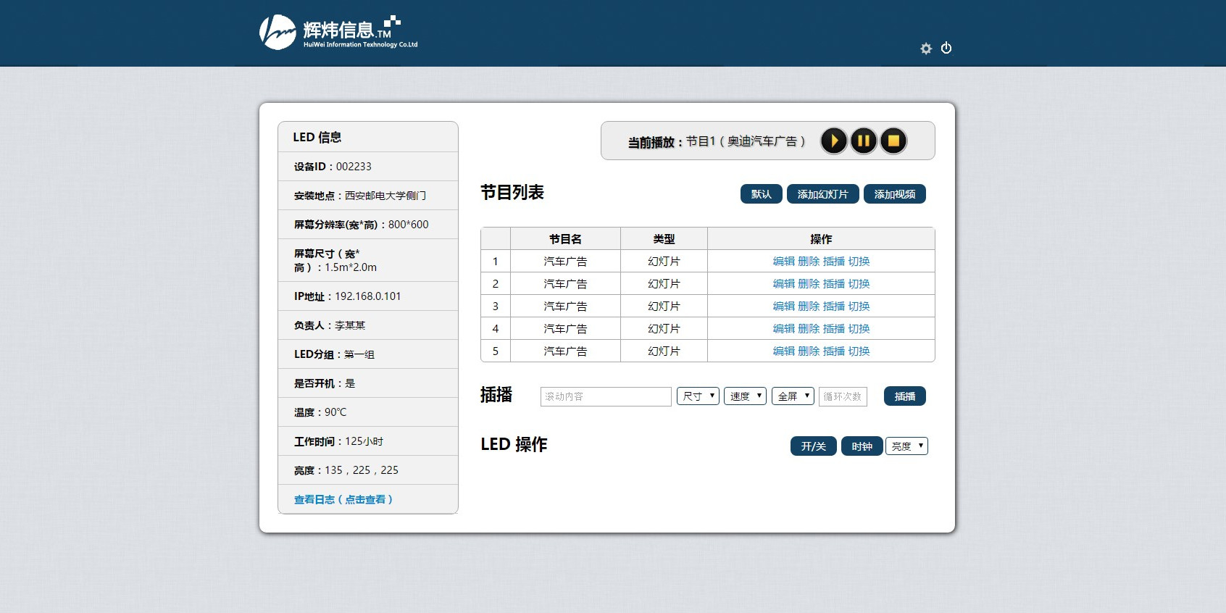1226x613 pixels.
Task: Click the 时钟 clock button
Action: point(862,446)
